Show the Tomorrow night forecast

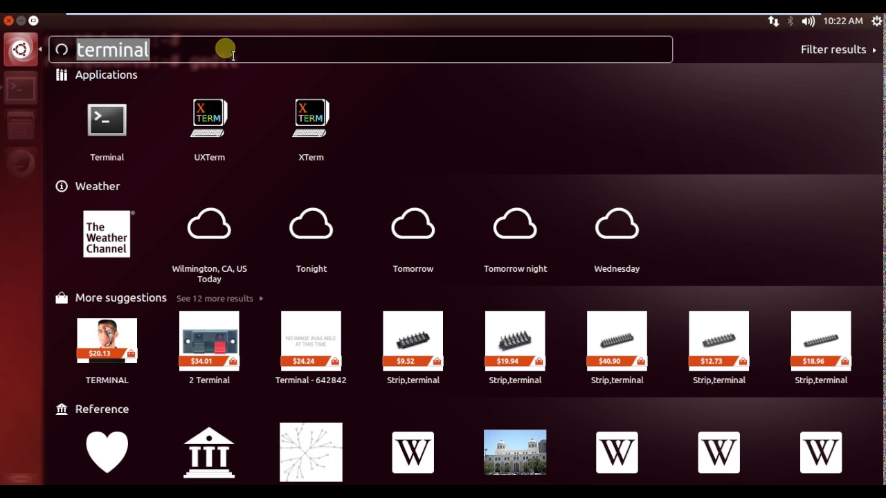515,224
